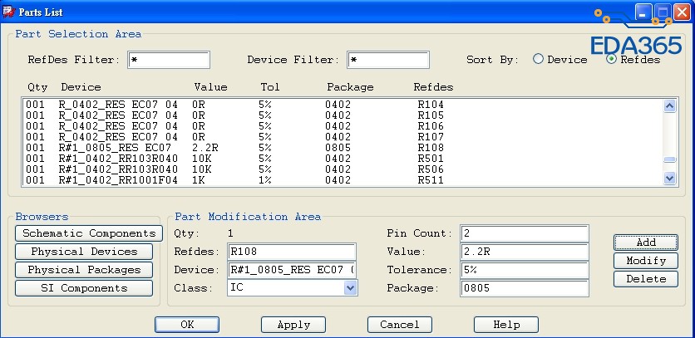Select the R511 1K row
The height and width of the screenshot is (338, 695).
point(343,180)
